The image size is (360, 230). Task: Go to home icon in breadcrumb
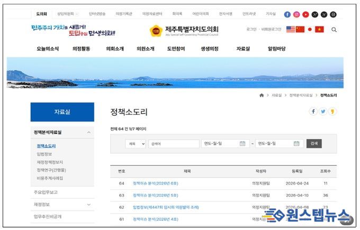(261, 95)
